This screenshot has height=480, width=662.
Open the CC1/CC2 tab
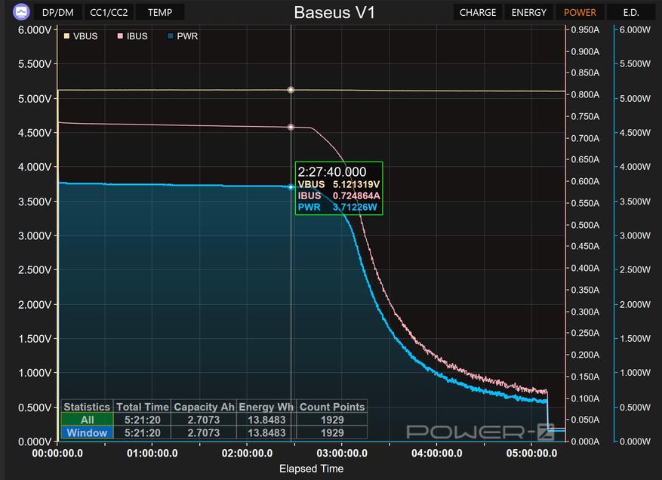(109, 12)
